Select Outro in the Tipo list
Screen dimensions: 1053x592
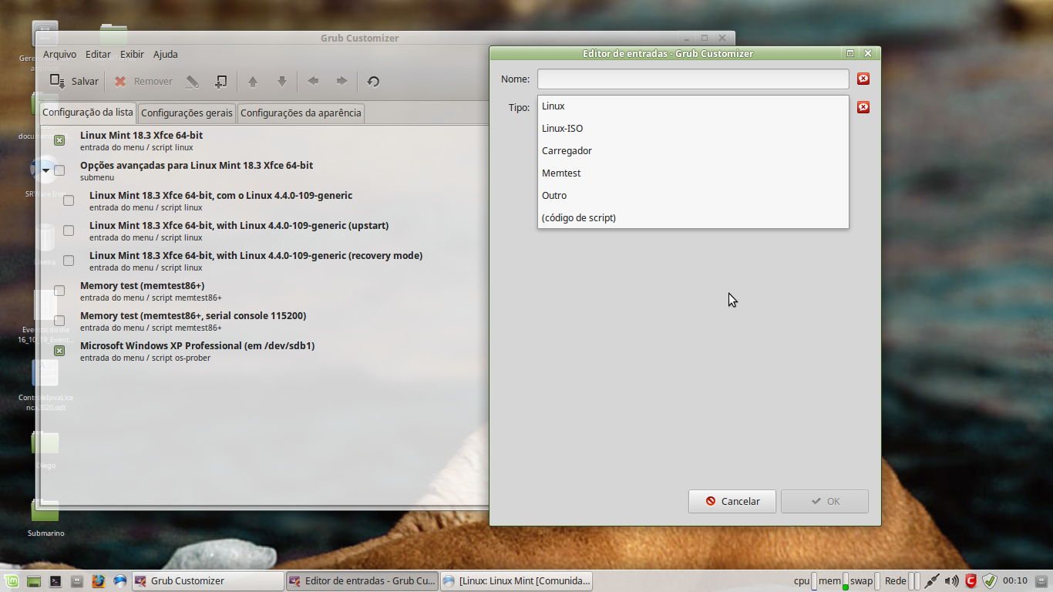pos(693,196)
